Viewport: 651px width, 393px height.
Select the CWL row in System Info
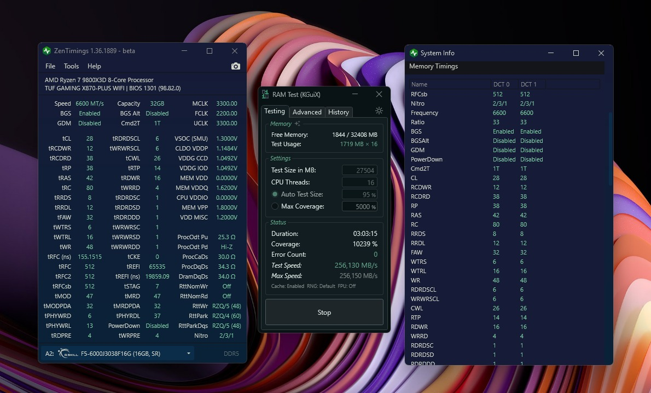point(504,308)
